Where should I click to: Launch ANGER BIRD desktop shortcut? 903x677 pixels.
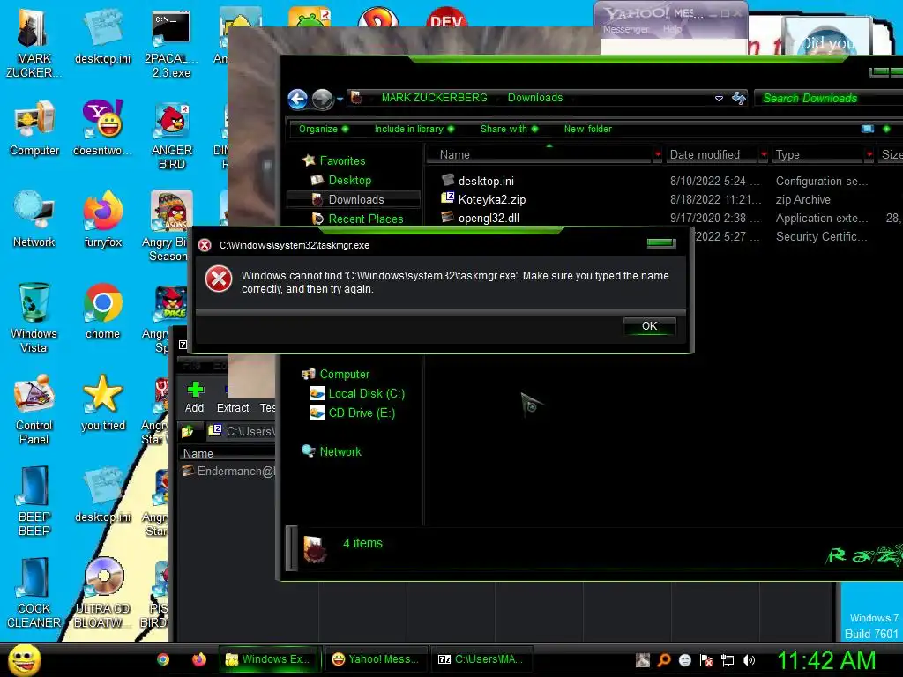pos(172,135)
